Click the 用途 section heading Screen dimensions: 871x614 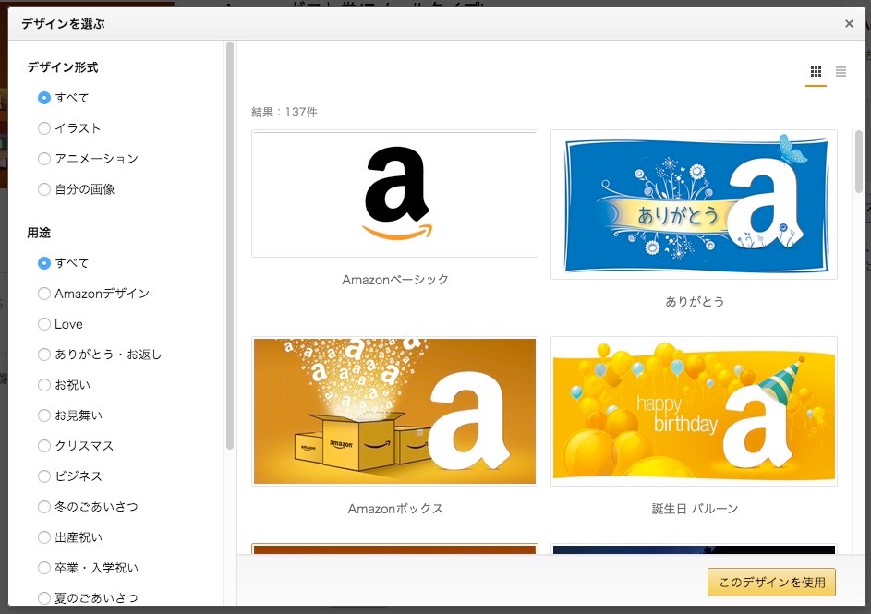[x=39, y=233]
